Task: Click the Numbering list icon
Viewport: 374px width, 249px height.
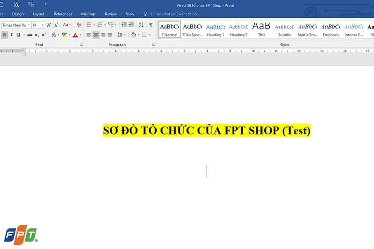Action: click(100, 25)
